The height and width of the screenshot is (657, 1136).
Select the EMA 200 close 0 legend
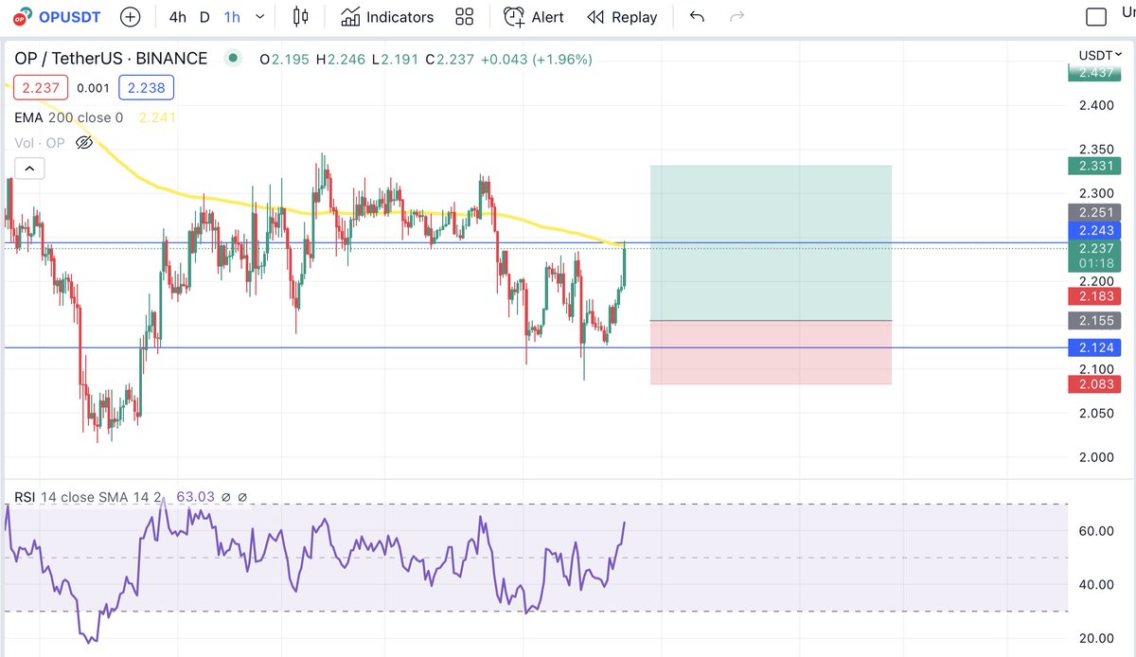pos(68,118)
